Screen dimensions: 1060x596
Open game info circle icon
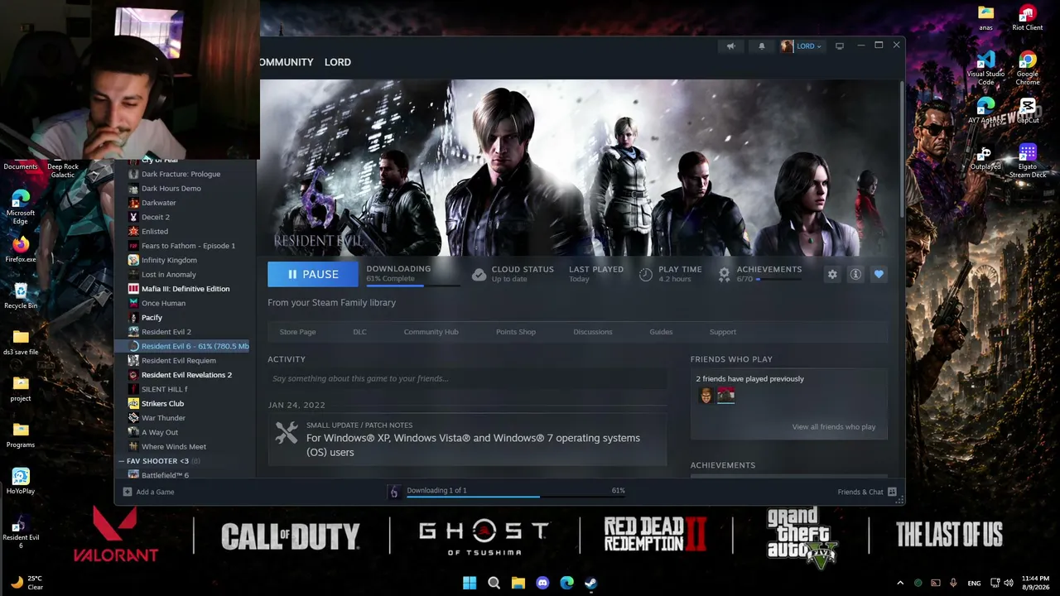855,274
